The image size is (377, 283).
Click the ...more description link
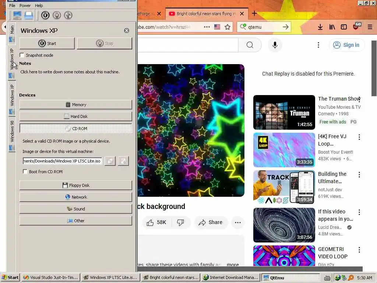(233, 265)
